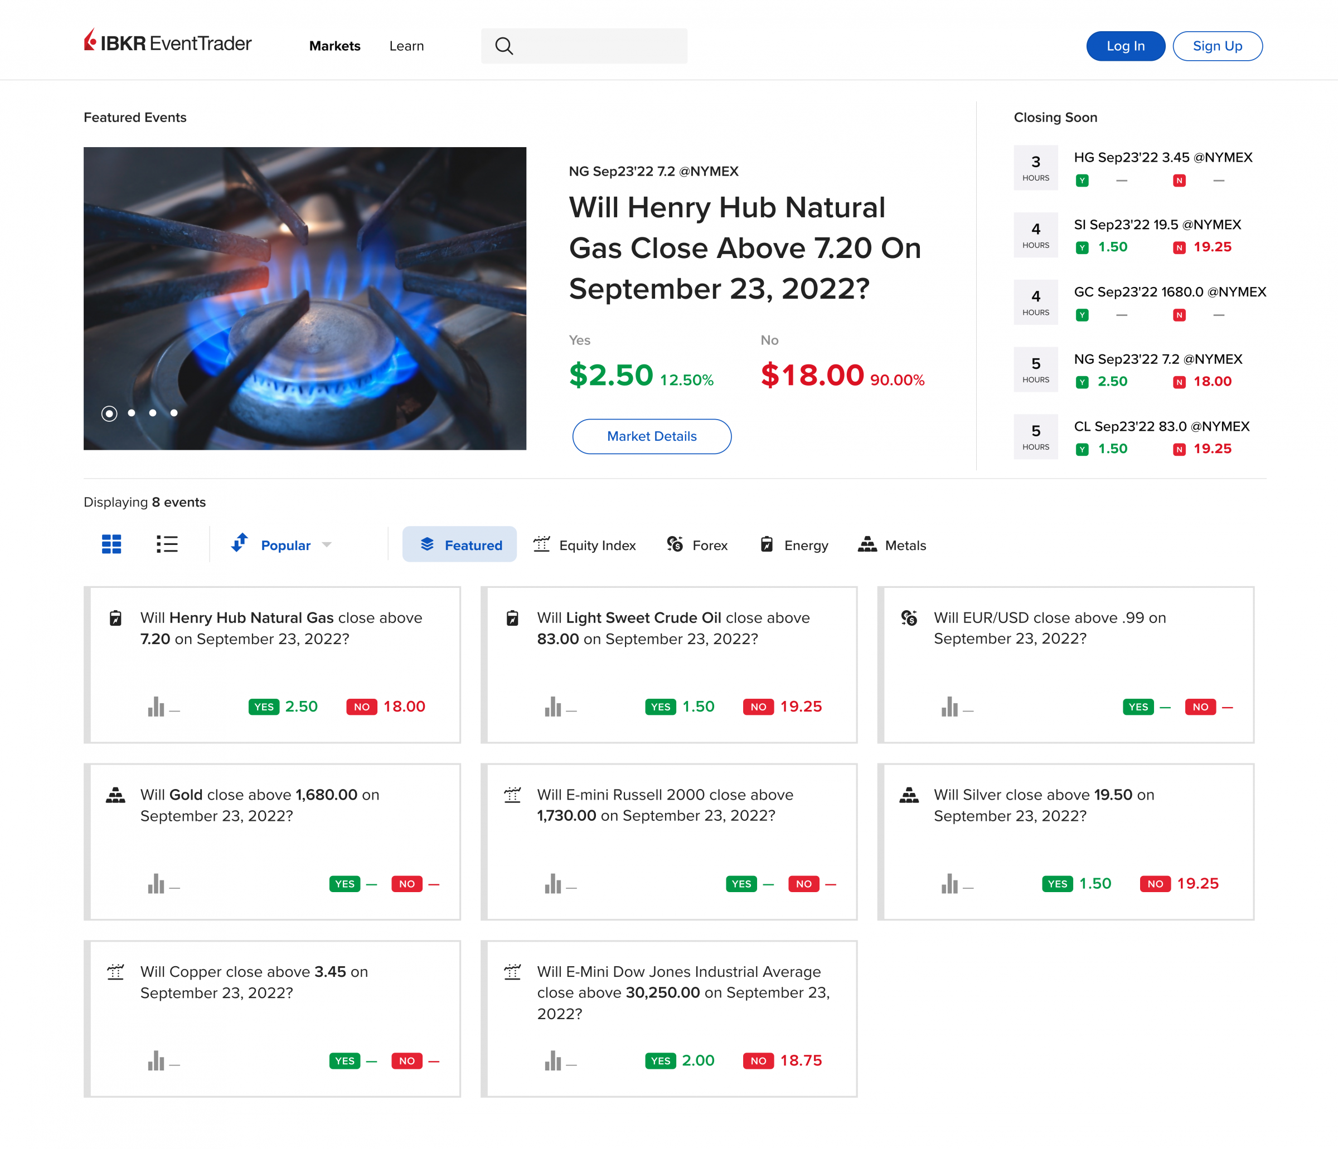The height and width of the screenshot is (1149, 1338).
Task: Click YES badge on EUR/USD card
Action: tap(1138, 707)
